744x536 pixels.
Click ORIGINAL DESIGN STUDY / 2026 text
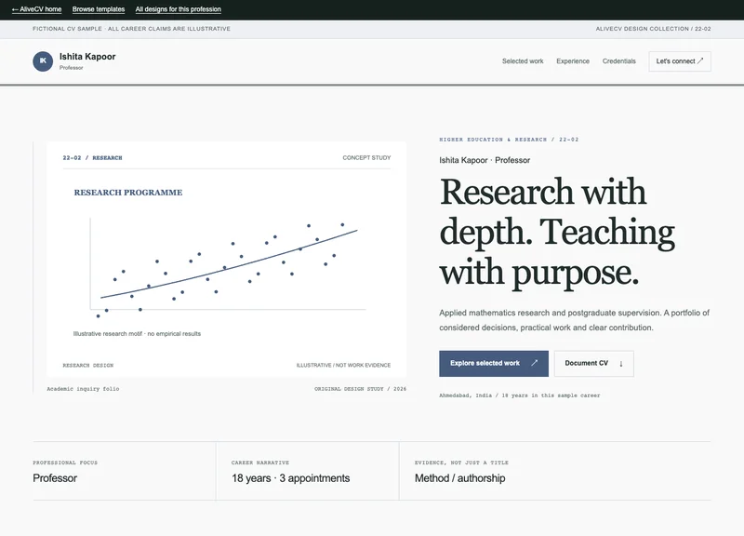click(360, 388)
